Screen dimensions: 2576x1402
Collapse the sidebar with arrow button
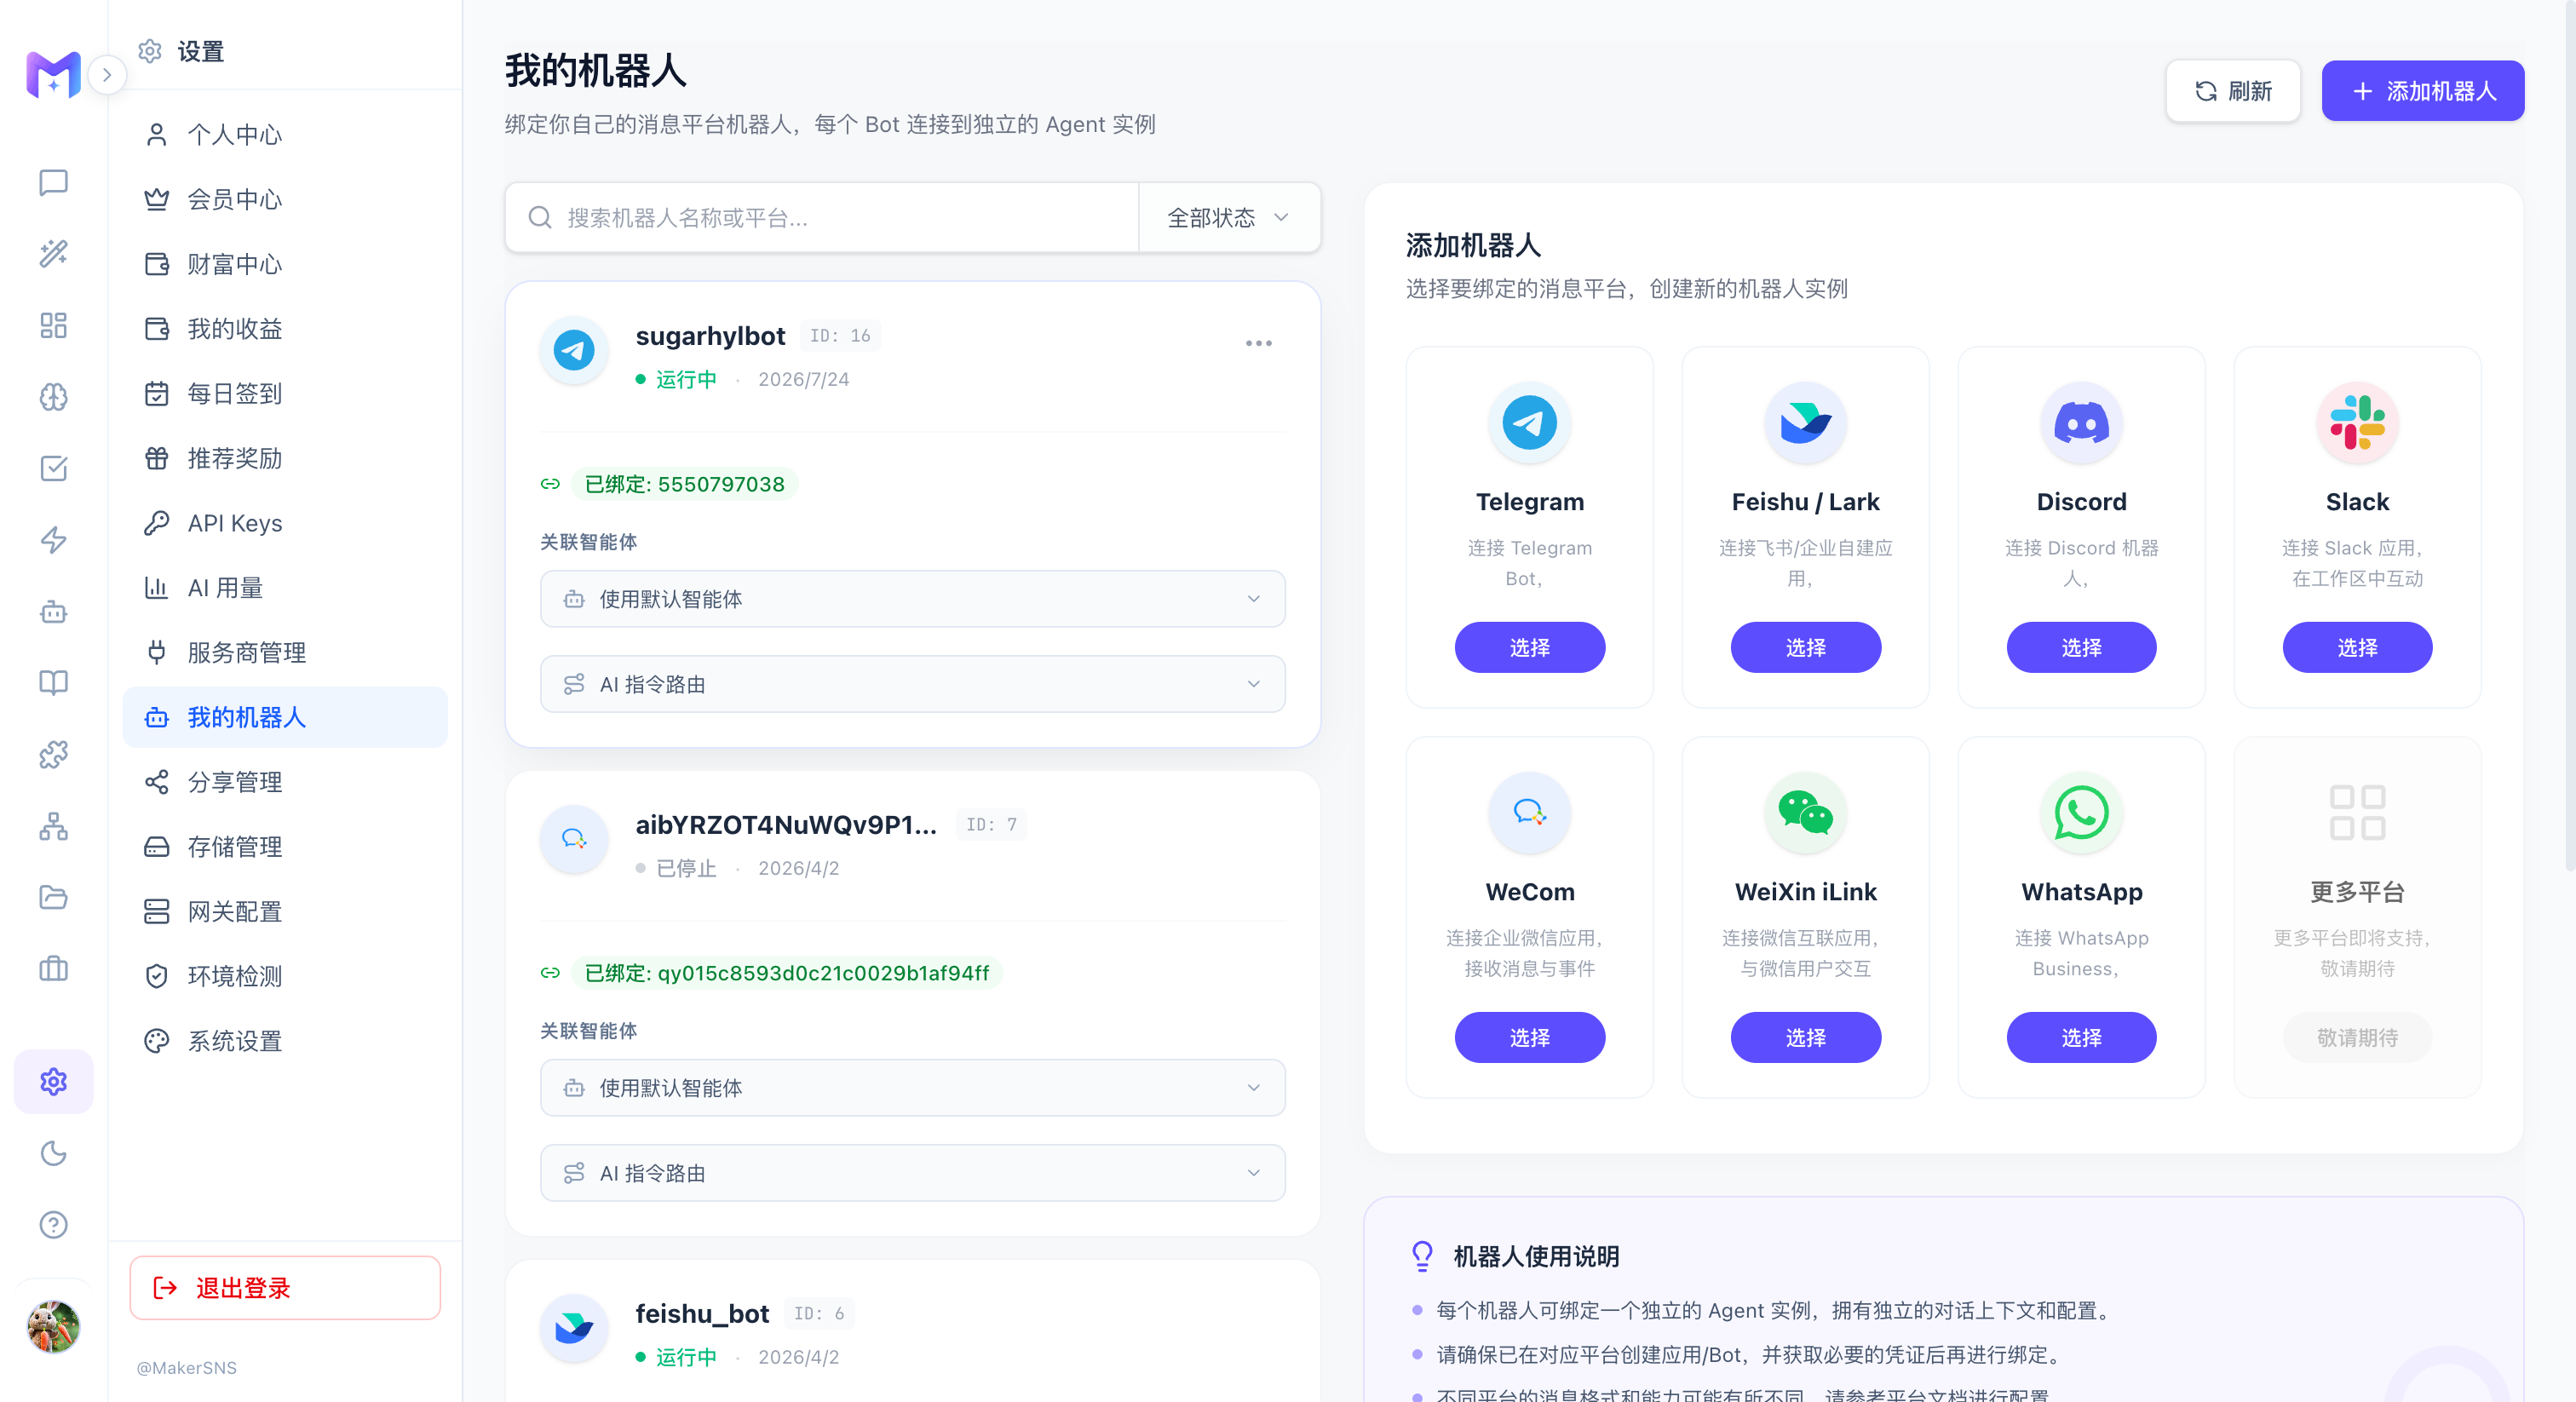[107, 75]
